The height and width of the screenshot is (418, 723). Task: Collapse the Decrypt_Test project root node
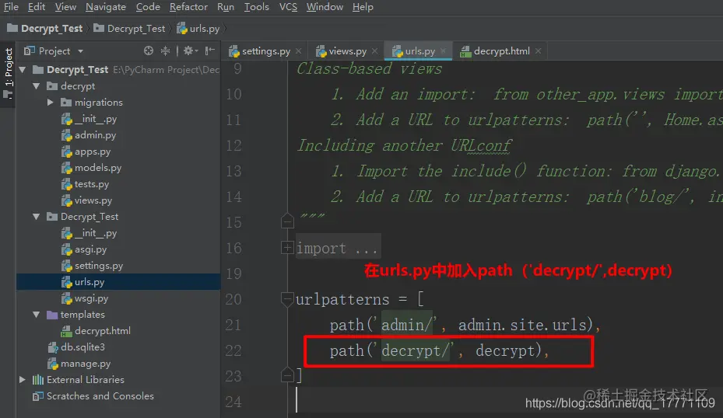[22, 69]
